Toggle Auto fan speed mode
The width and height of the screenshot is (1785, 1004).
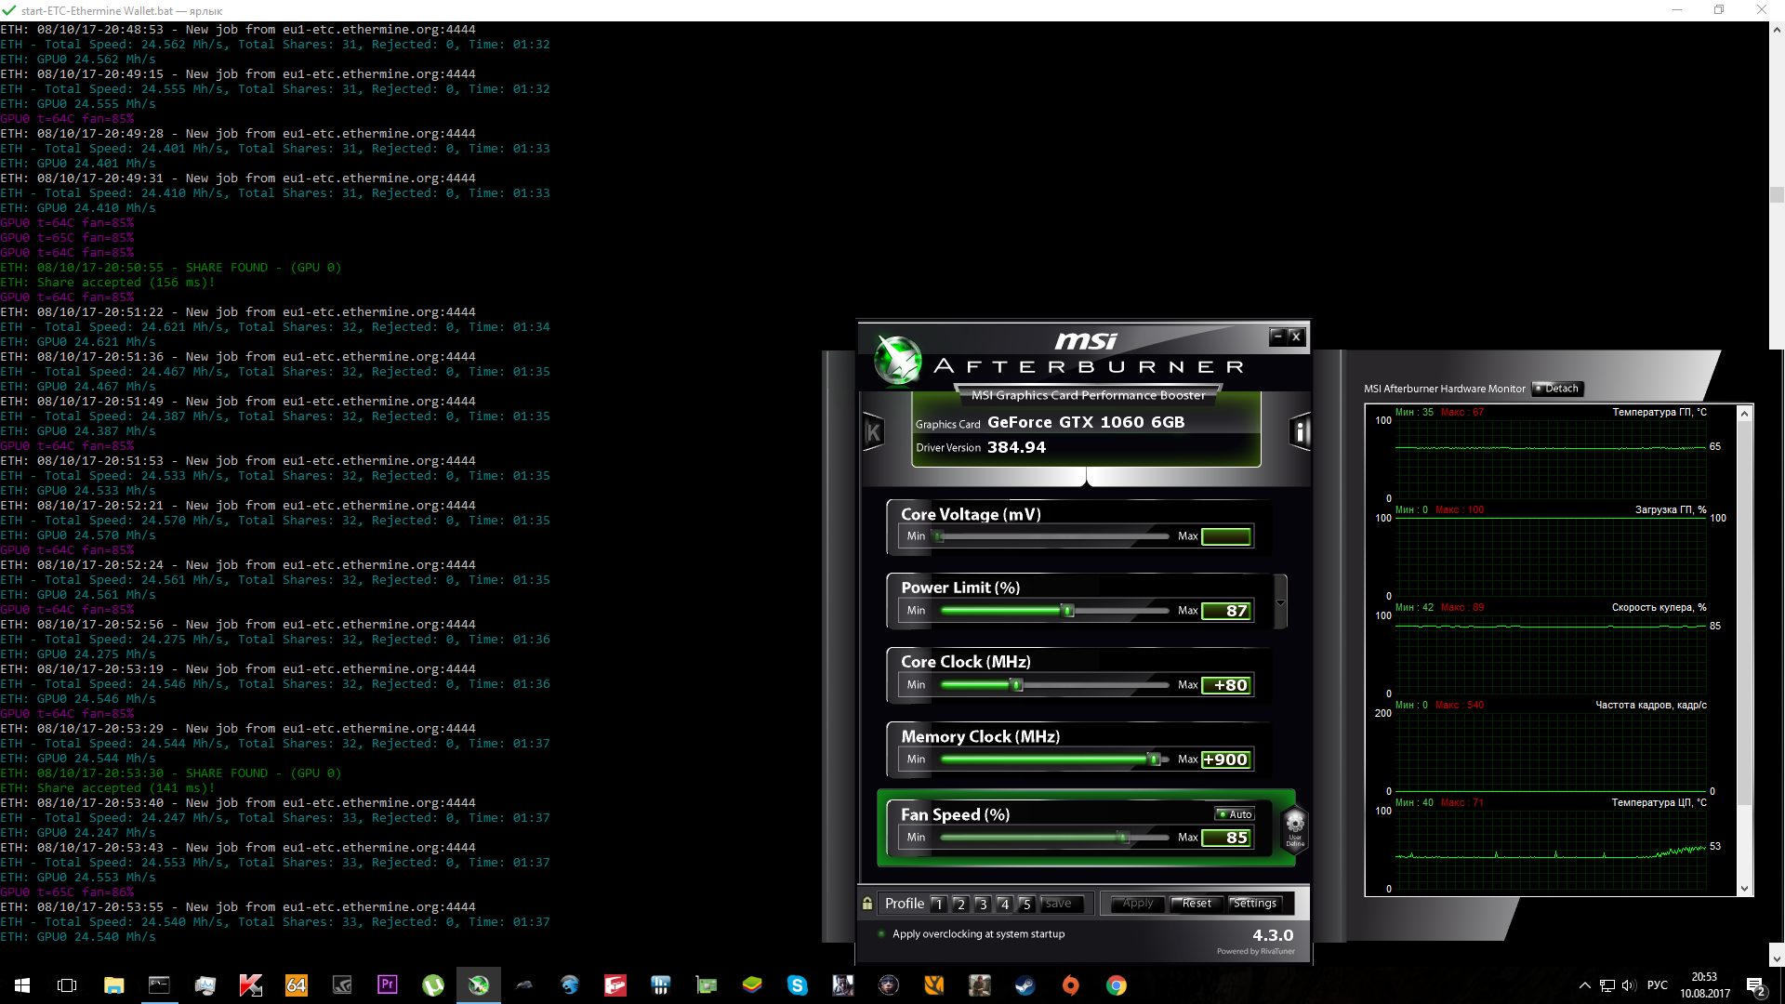1235,814
